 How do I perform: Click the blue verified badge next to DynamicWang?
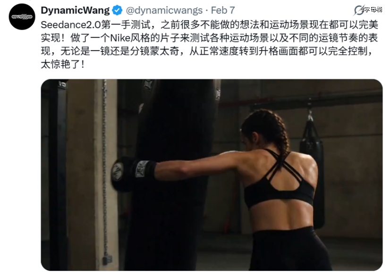point(117,10)
